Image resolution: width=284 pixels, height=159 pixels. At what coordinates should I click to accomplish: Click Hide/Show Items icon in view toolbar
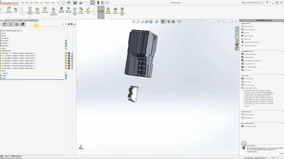[x=163, y=22]
